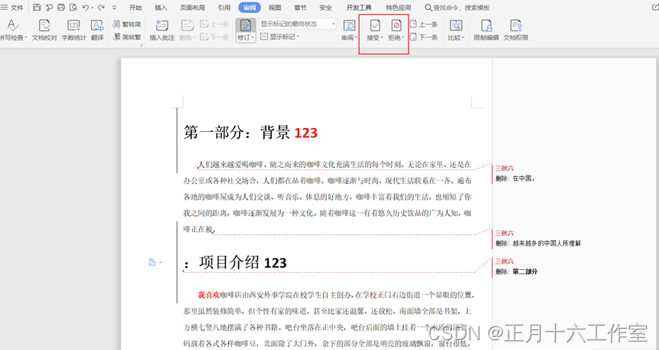Click heading 第一部分:背景 123
659x350 pixels.
(x=250, y=133)
